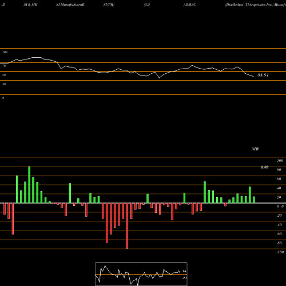The image size is (286, 286).
Task: Open the mini line chart thumbnail at bottom
Action: [x=141, y=274]
